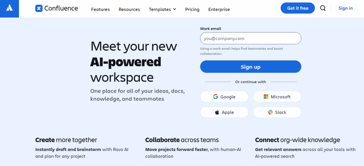Focus the Work email input field
364x166 pixels.
pyautogui.click(x=251, y=38)
